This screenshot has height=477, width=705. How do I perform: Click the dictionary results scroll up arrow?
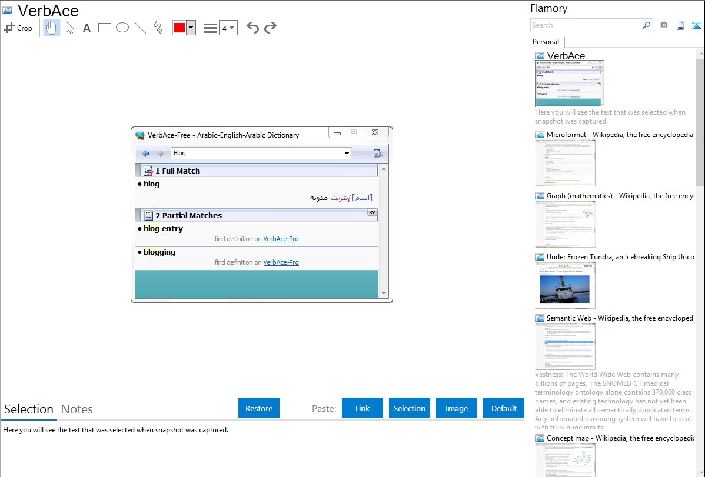coord(384,169)
